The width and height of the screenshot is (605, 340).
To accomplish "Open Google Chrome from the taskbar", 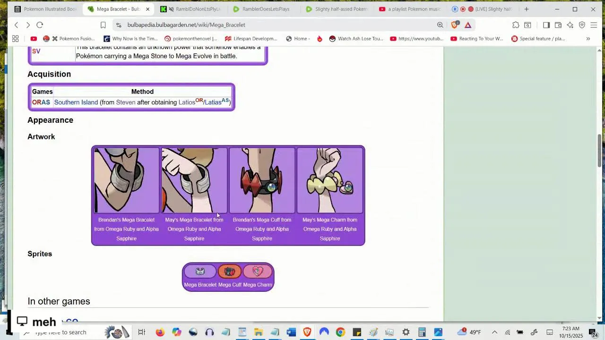I will [x=340, y=332].
